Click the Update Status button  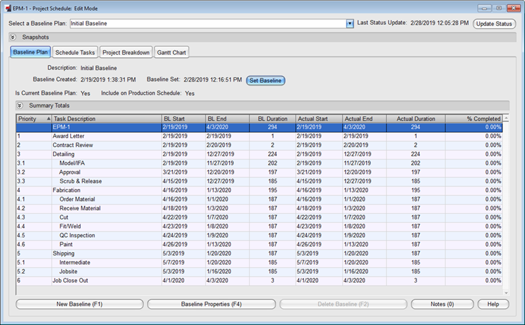(x=494, y=23)
